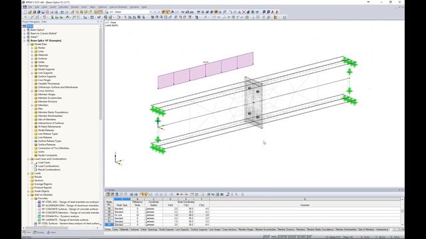The image size is (426, 239).
Task: Open the File menu
Action: [x=31, y=7]
